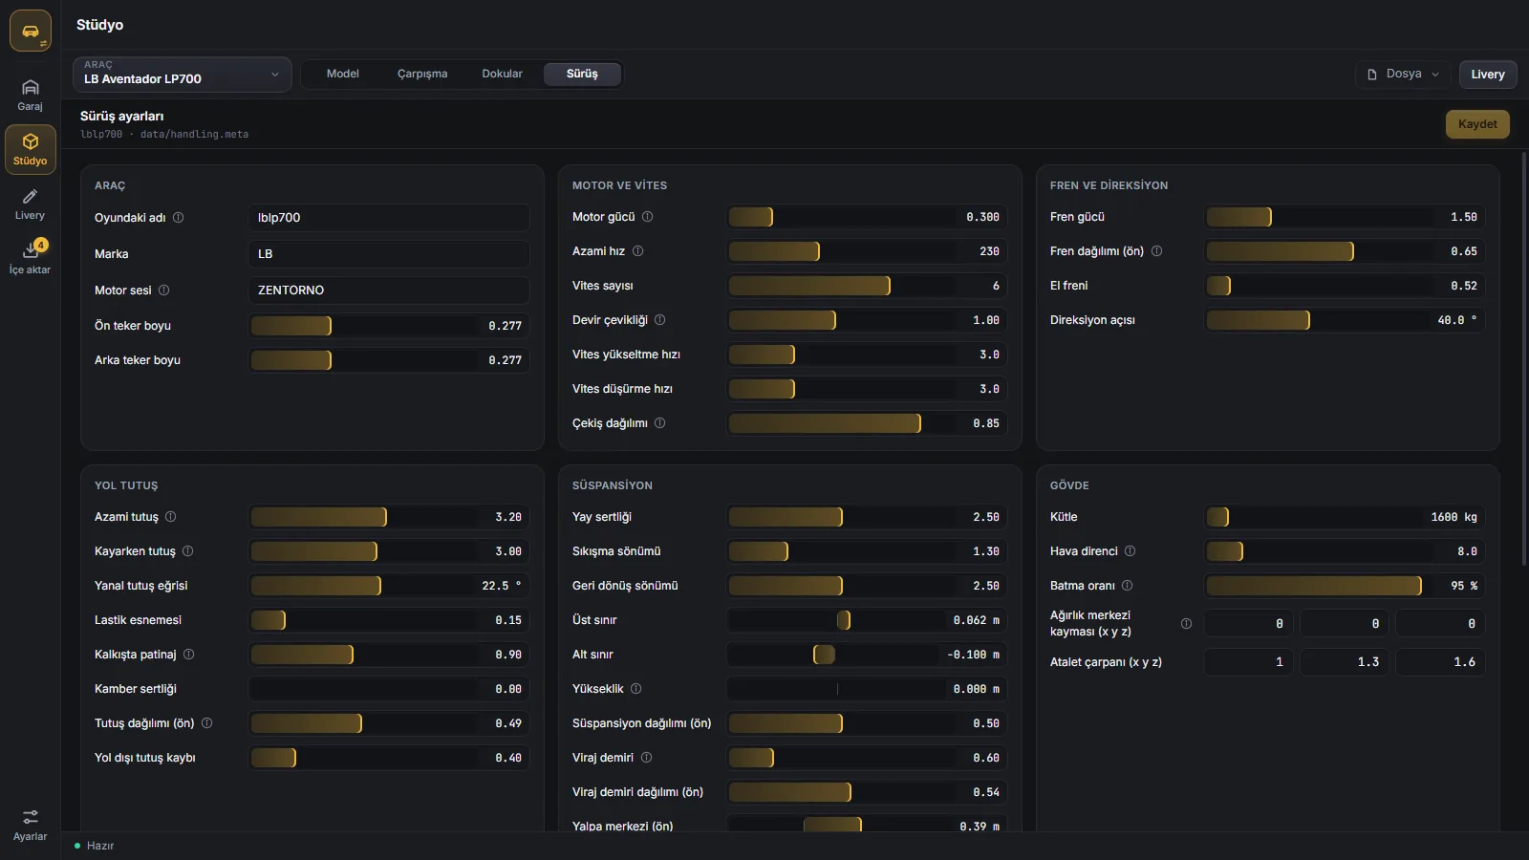Show info icon next to Azami tutuş
The height and width of the screenshot is (860, 1529).
170,517
